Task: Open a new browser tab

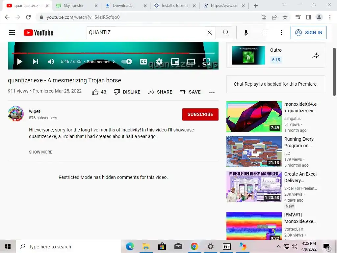Action: click(x=255, y=6)
